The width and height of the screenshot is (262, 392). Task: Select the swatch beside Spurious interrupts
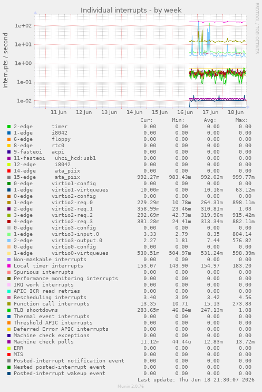coord(9,272)
